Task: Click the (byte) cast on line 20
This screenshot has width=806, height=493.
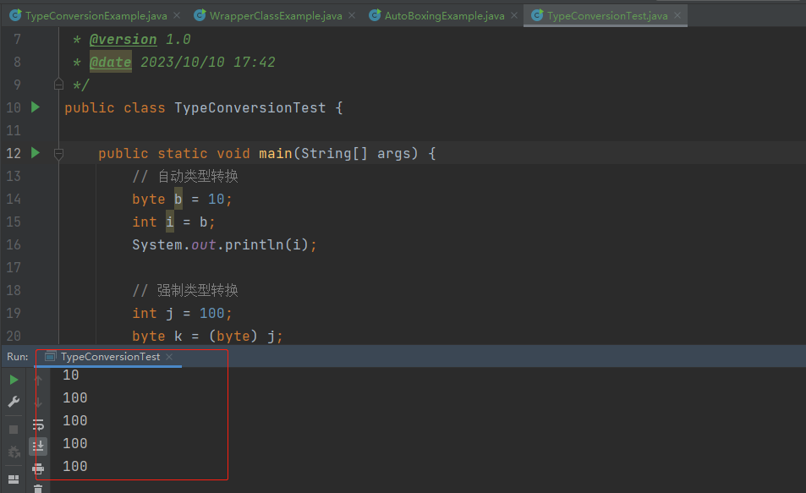Action: point(233,337)
